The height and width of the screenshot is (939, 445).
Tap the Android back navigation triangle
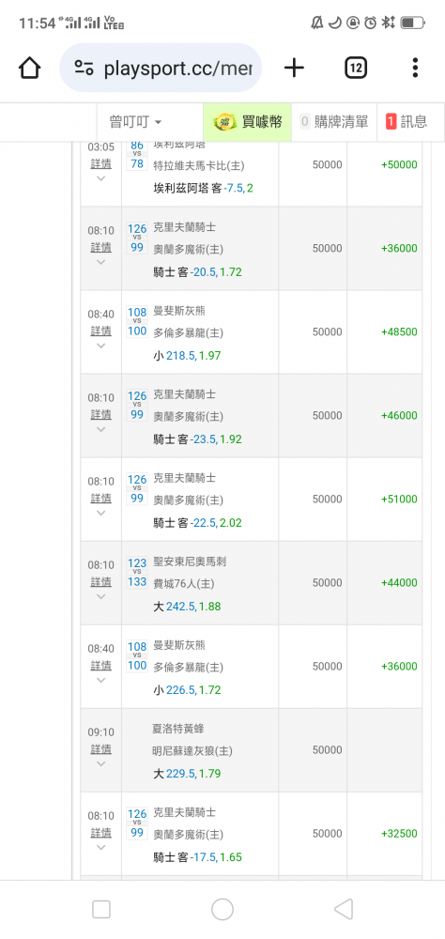[344, 909]
